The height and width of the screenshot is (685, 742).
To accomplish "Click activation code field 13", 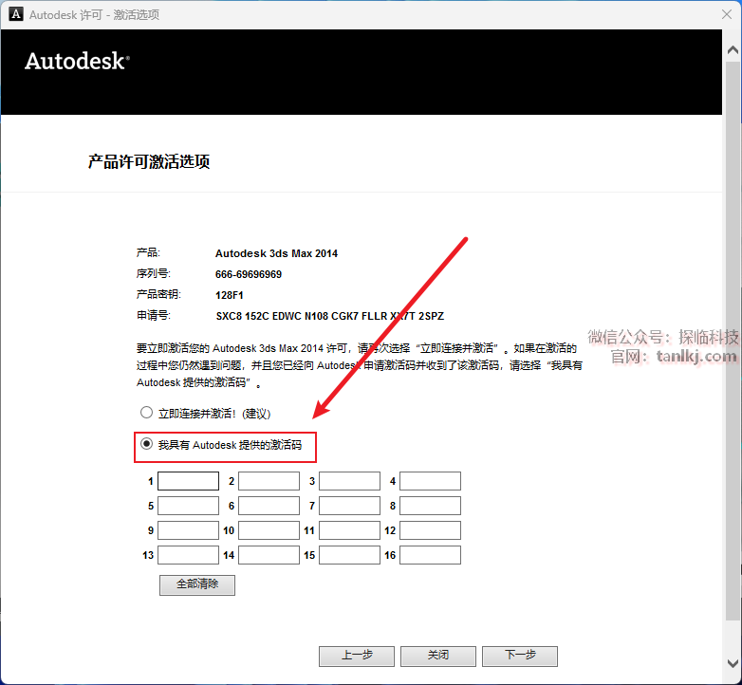I will coord(188,555).
